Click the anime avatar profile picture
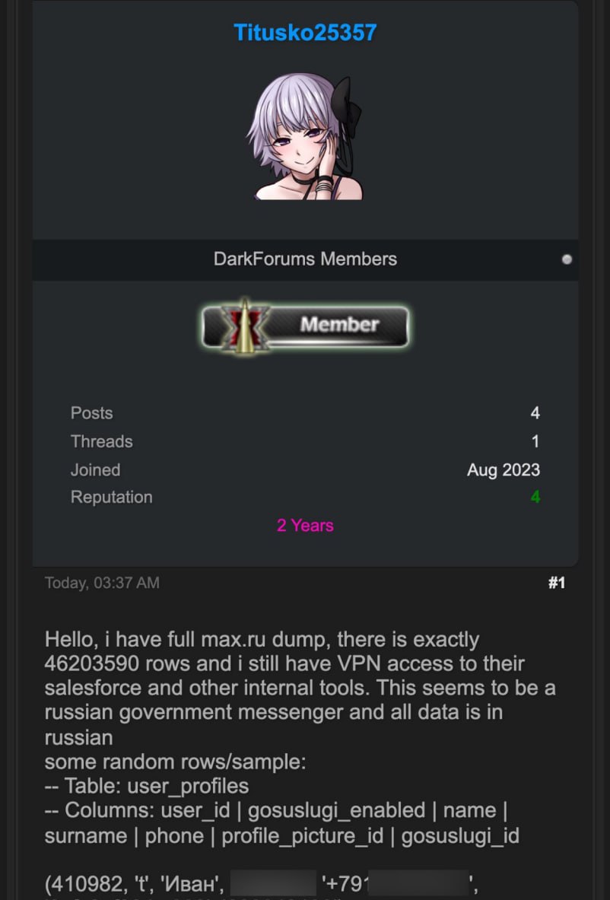The height and width of the screenshot is (900, 610). (x=305, y=138)
